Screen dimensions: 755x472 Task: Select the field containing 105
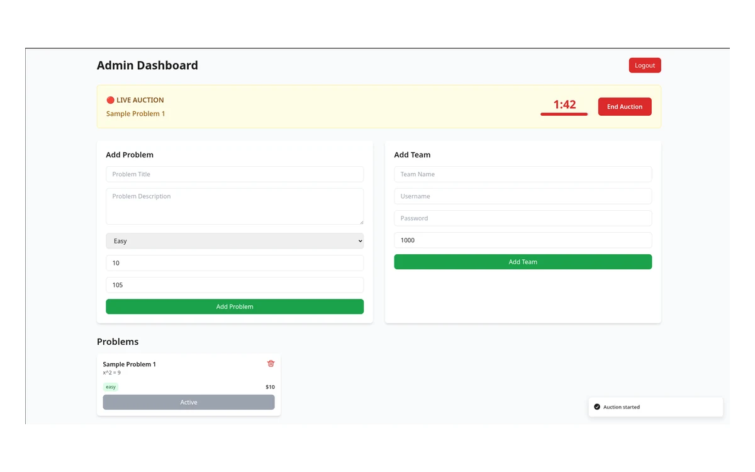tap(235, 285)
